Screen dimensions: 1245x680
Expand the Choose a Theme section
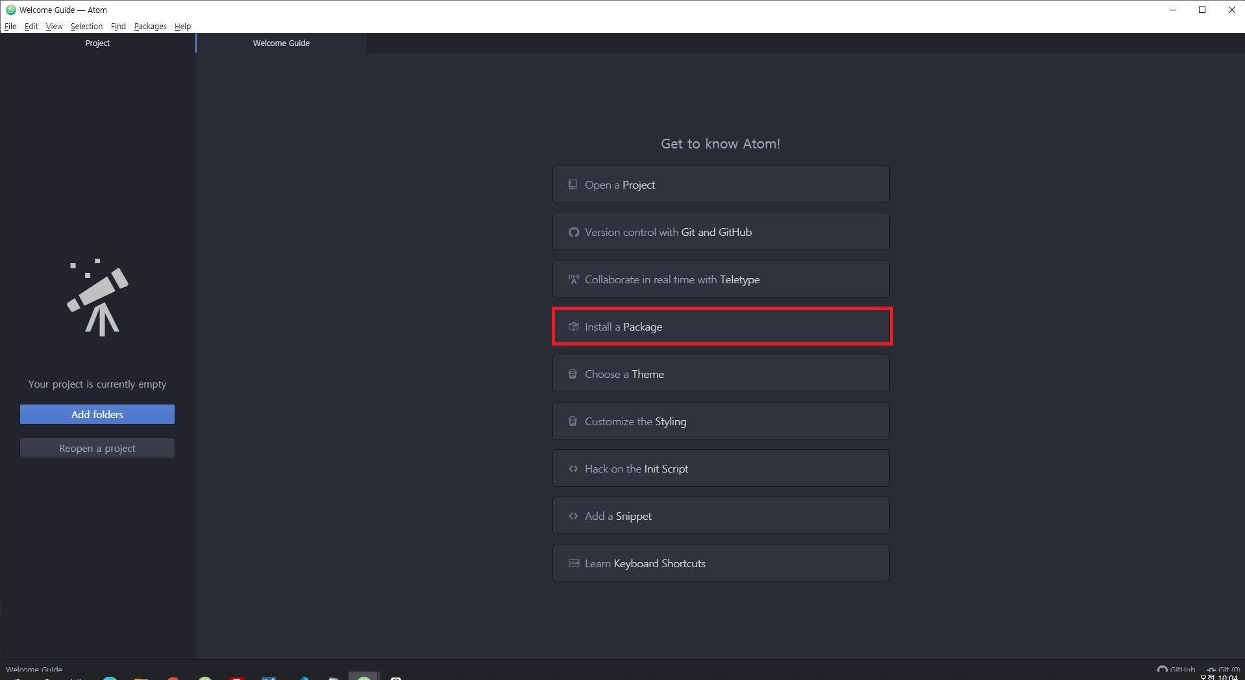pos(721,374)
